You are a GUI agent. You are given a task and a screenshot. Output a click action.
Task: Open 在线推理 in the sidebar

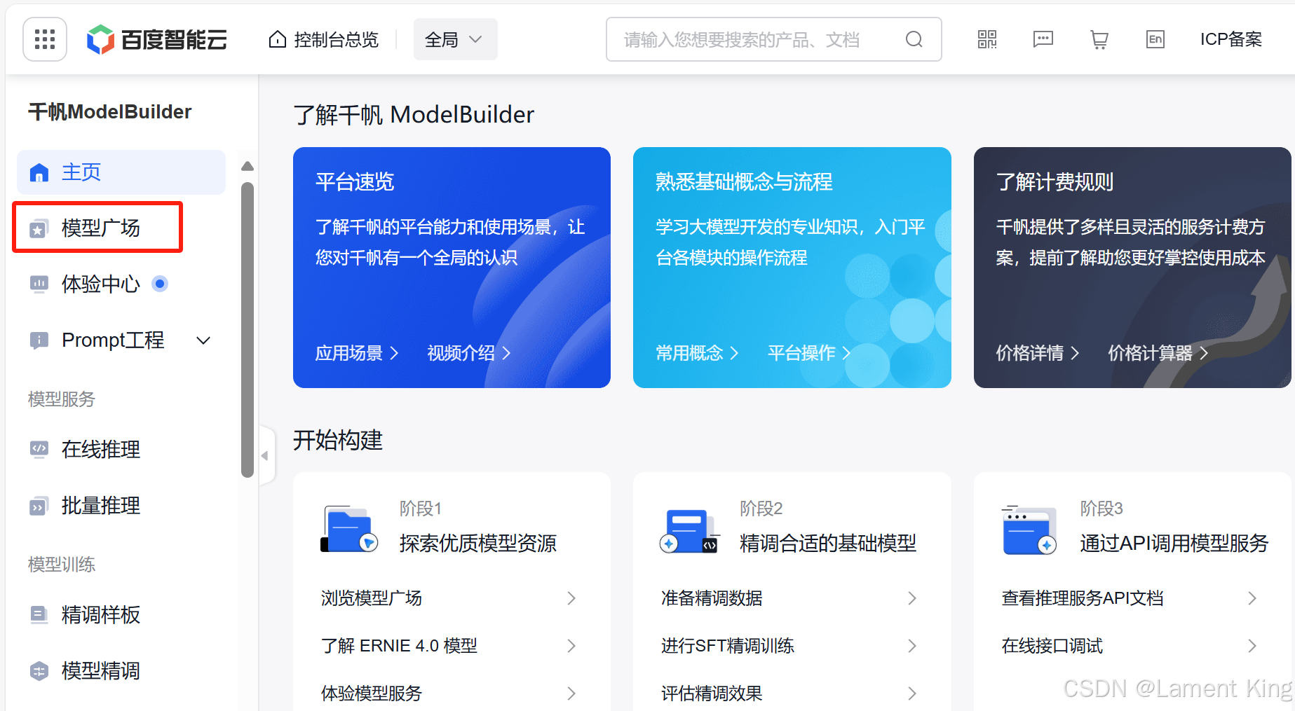121,449
